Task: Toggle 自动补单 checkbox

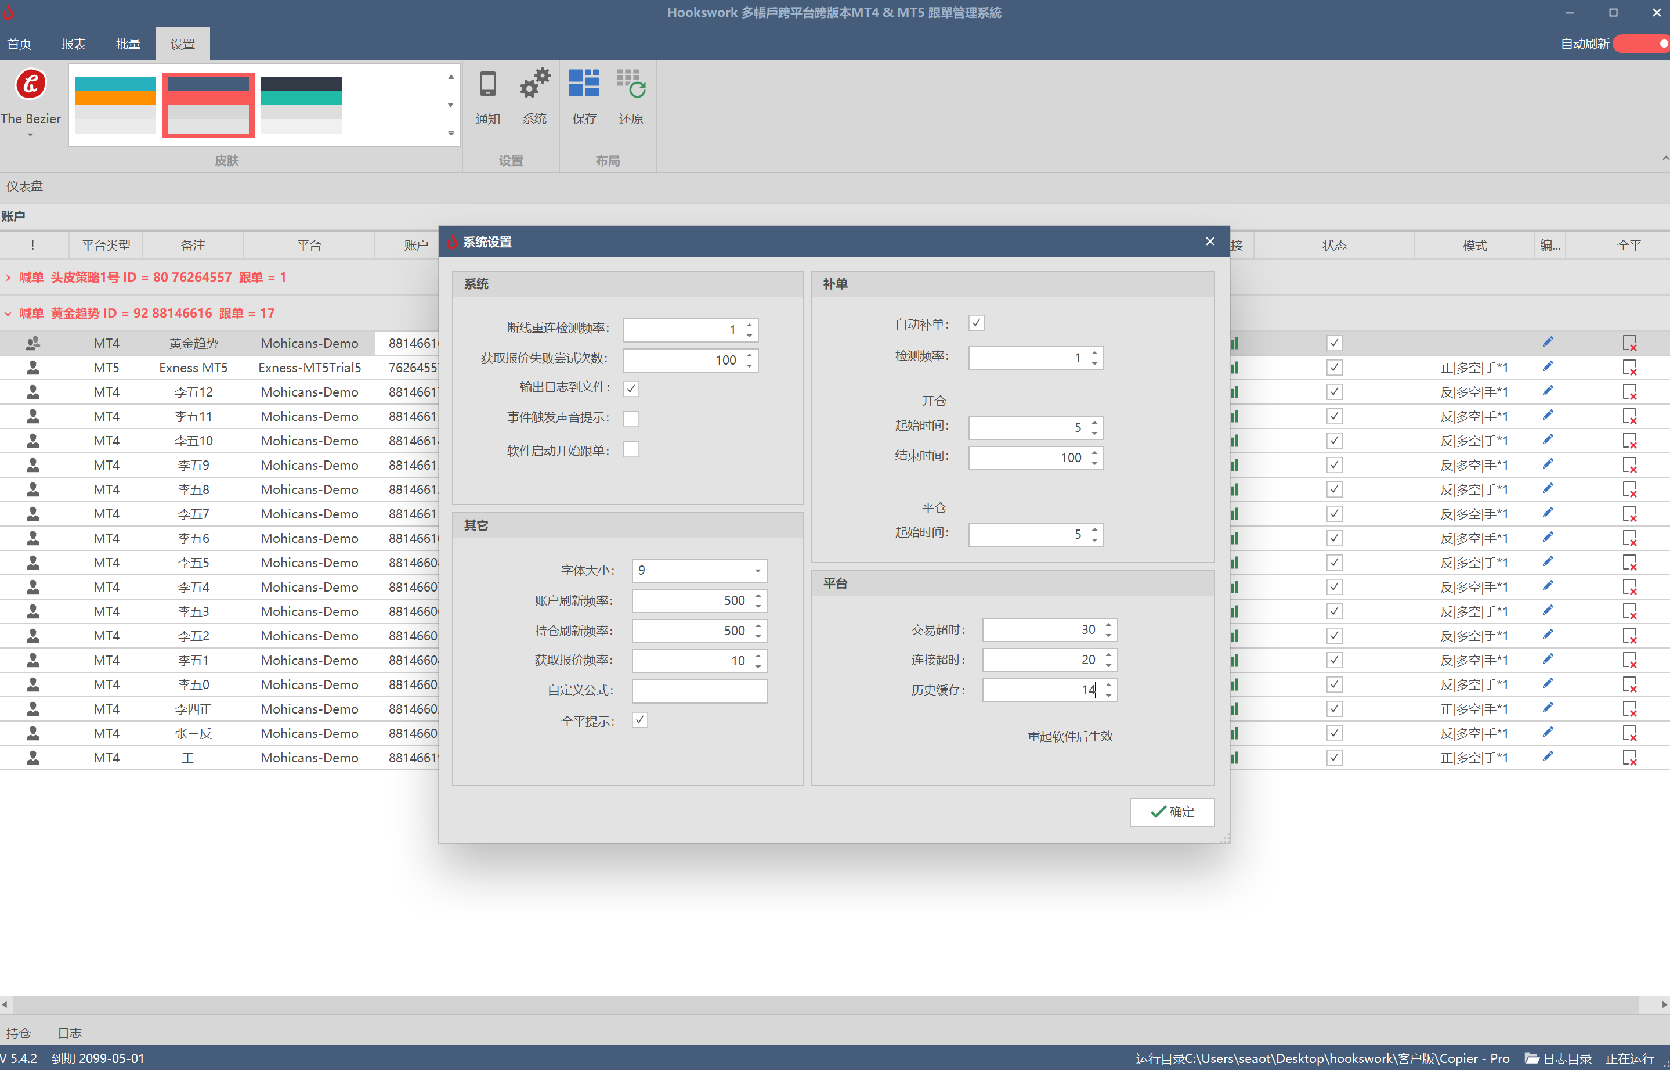Action: tap(977, 323)
